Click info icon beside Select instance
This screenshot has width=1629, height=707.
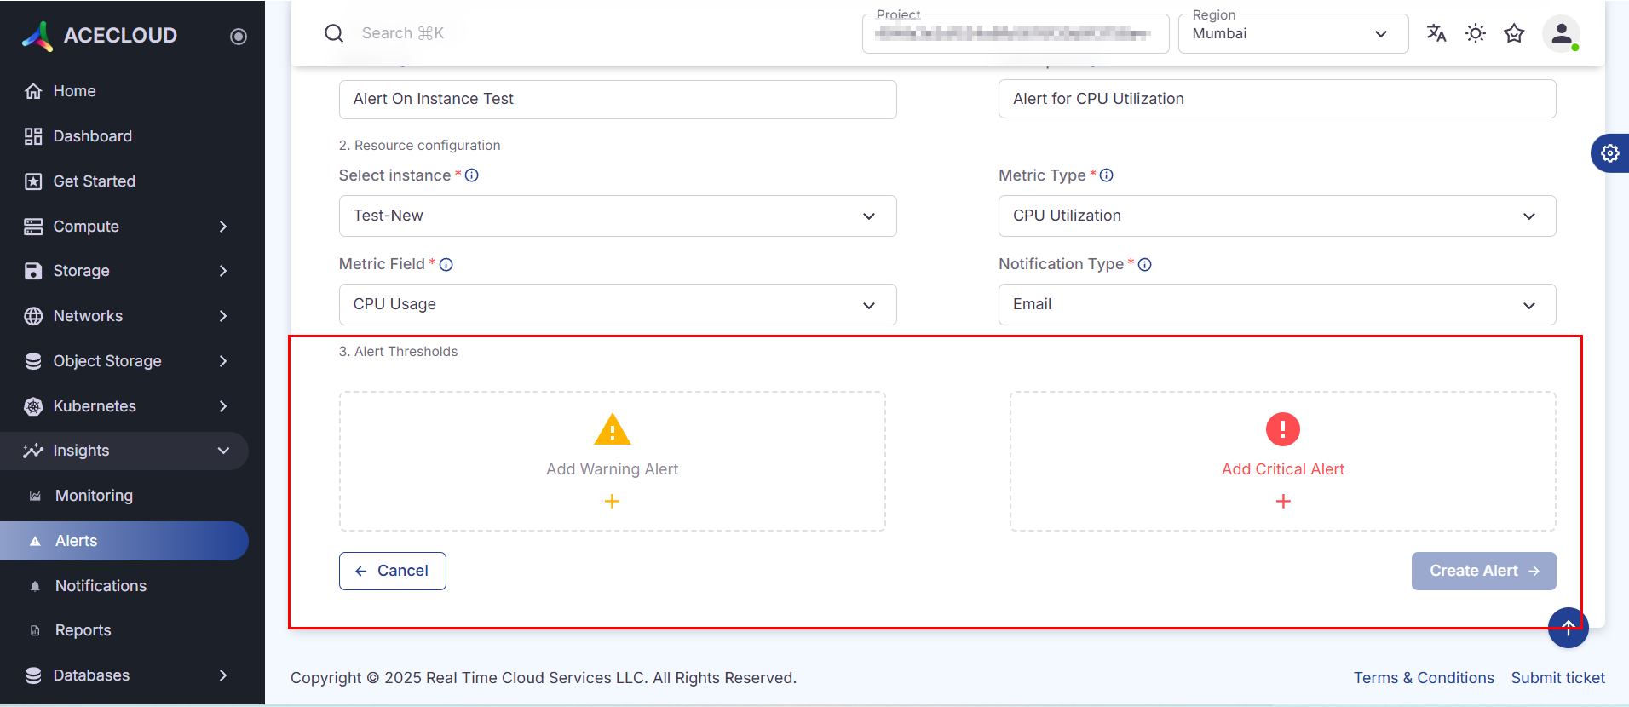472,175
